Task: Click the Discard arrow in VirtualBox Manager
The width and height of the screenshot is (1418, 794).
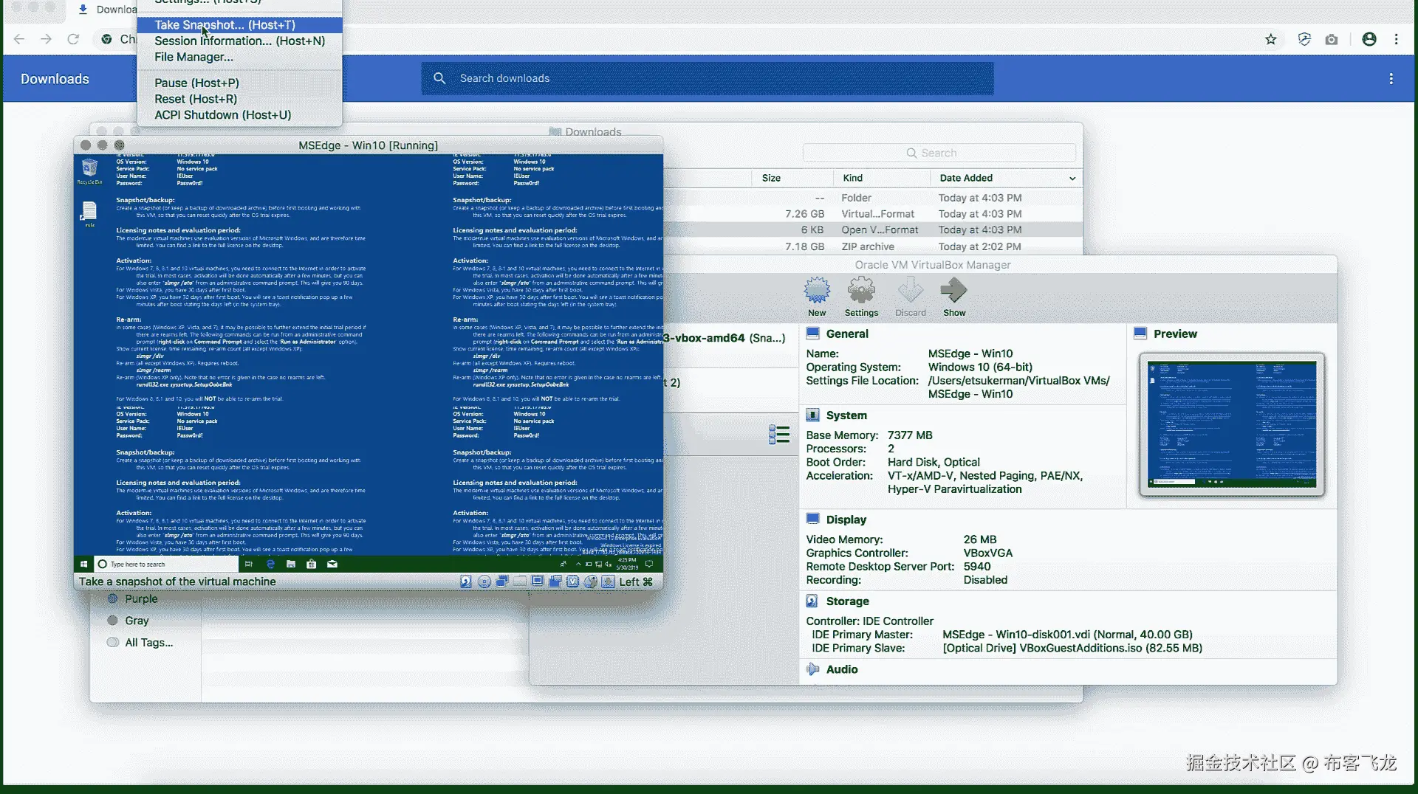Action: (x=910, y=297)
